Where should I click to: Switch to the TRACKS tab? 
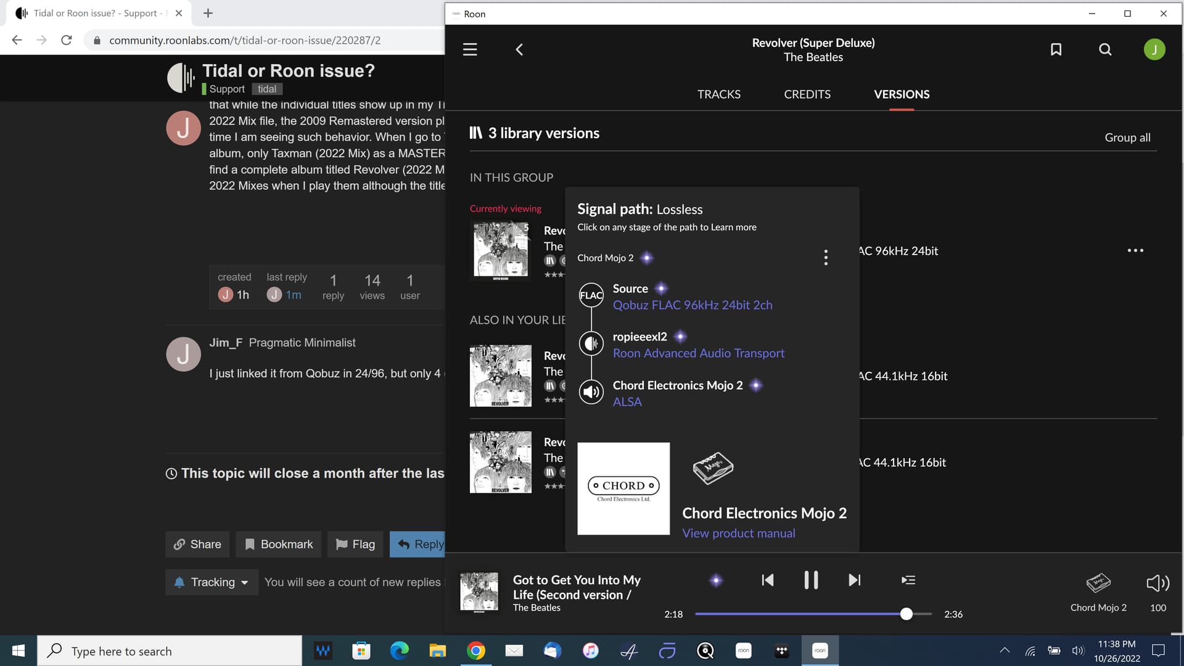(718, 94)
